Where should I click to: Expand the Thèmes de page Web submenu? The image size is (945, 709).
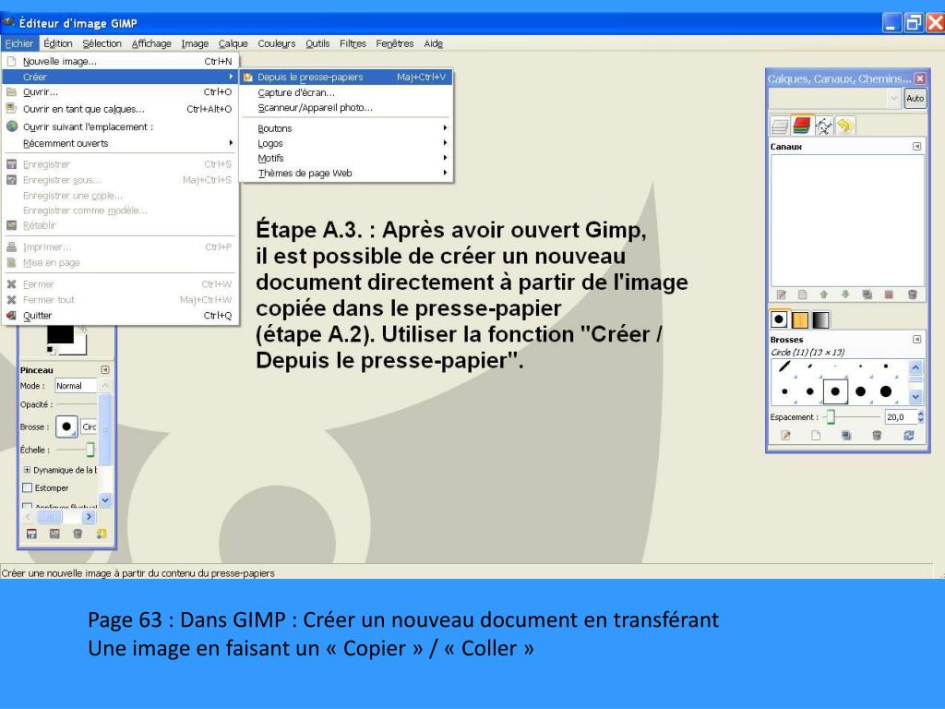coord(346,173)
